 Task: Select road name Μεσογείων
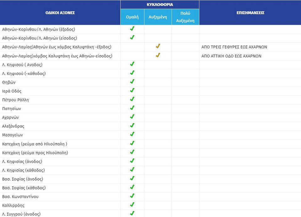(x=13, y=135)
